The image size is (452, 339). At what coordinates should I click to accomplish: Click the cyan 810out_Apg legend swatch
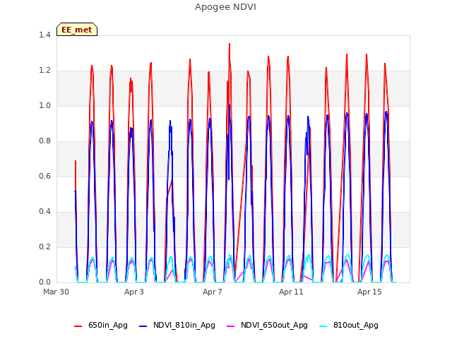coord(323,326)
